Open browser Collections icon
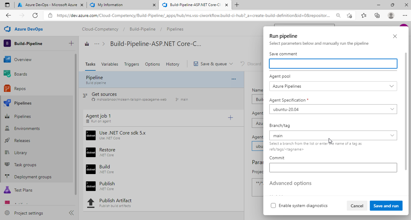The height and width of the screenshot is (220, 411). (377, 15)
